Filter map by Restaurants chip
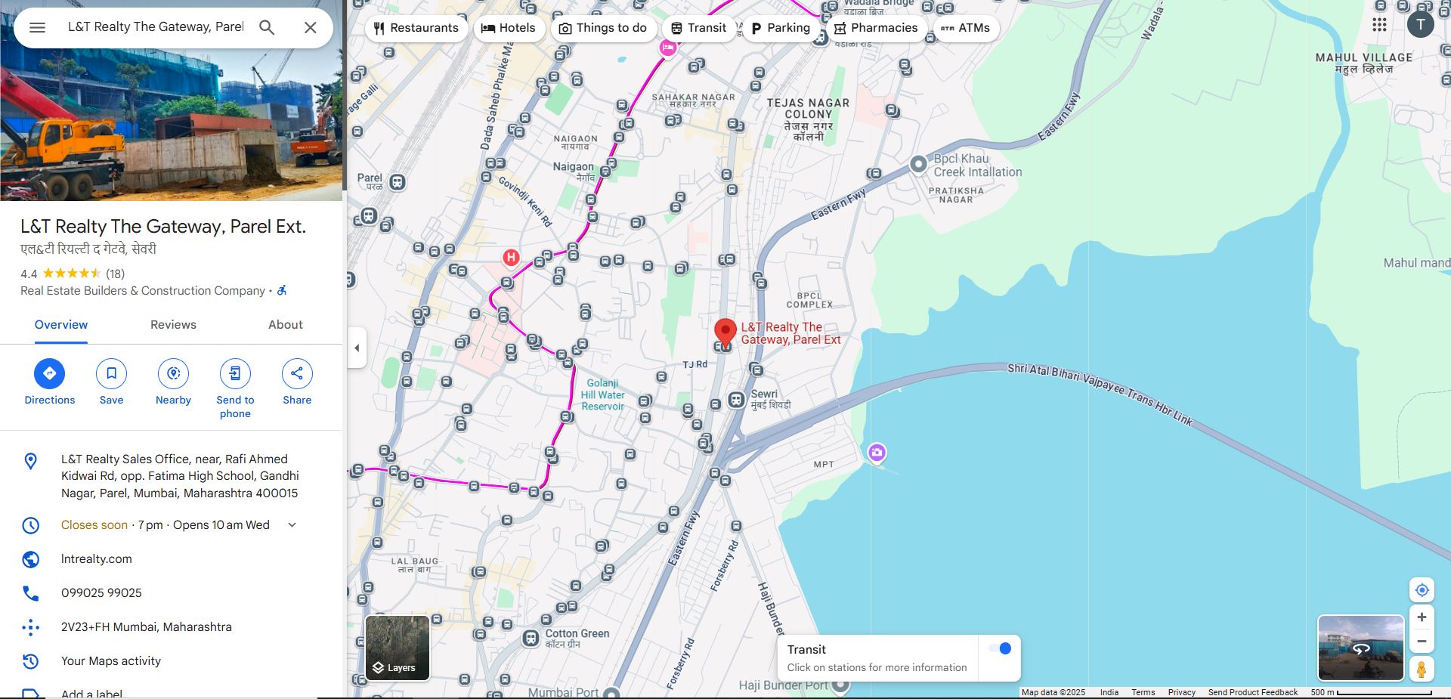The height and width of the screenshot is (699, 1451). click(x=416, y=28)
